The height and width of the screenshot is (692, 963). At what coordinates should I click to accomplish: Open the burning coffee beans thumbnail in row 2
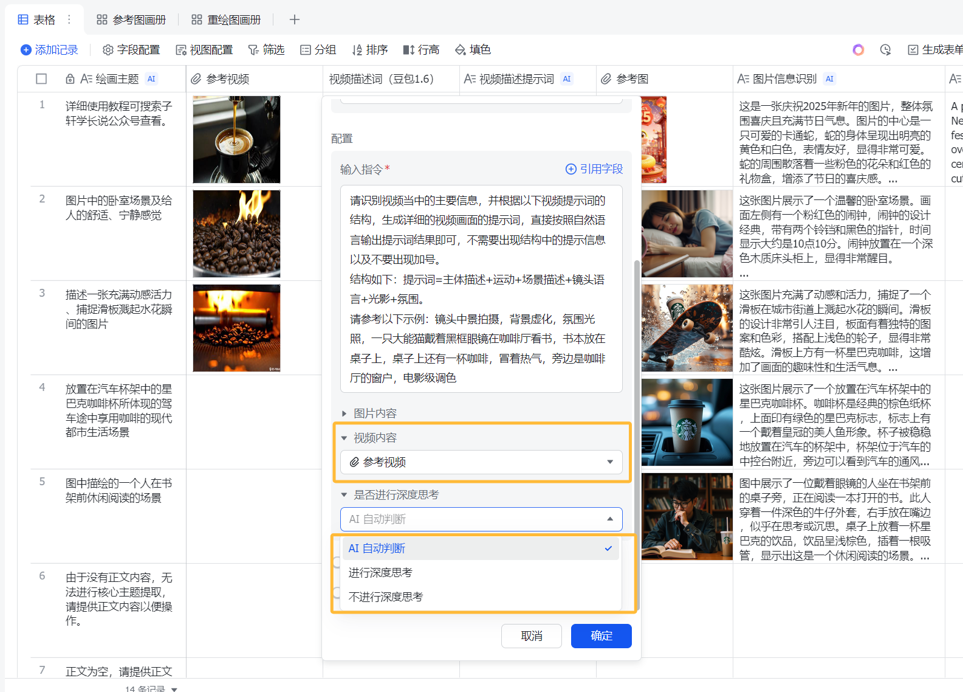pos(236,234)
